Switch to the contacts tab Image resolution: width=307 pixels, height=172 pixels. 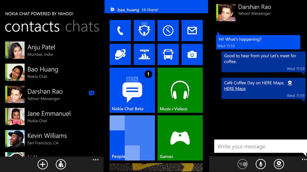pyautogui.click(x=32, y=27)
